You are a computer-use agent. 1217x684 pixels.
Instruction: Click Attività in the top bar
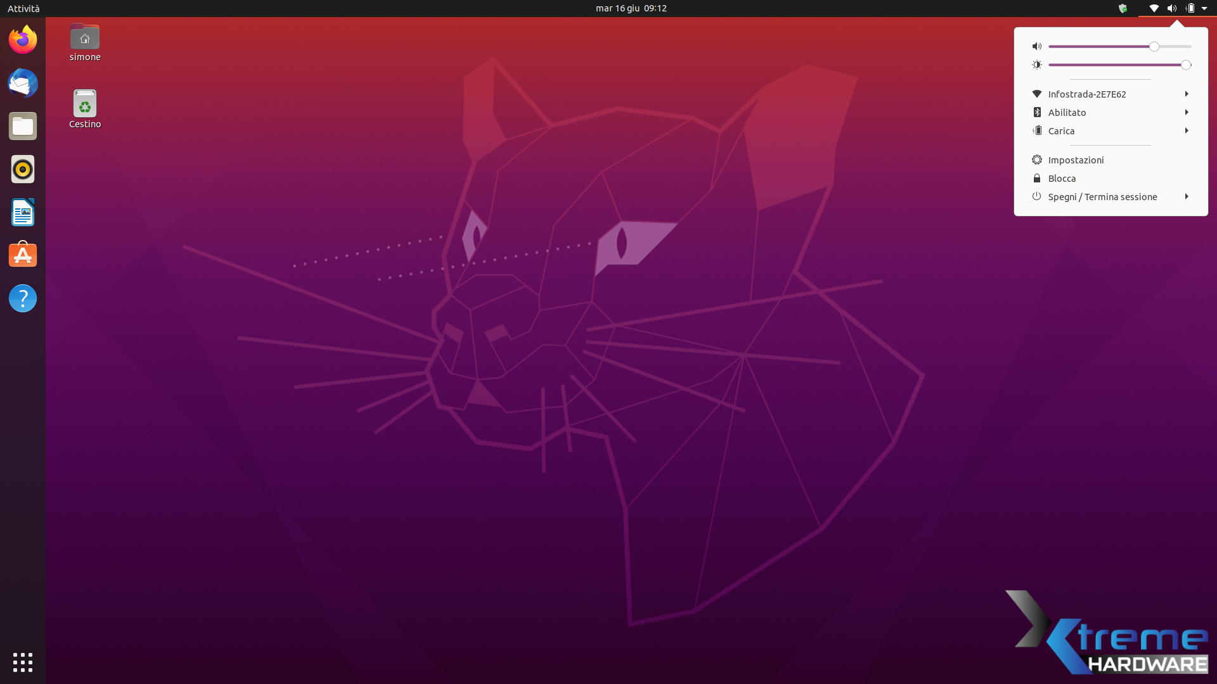(23, 8)
